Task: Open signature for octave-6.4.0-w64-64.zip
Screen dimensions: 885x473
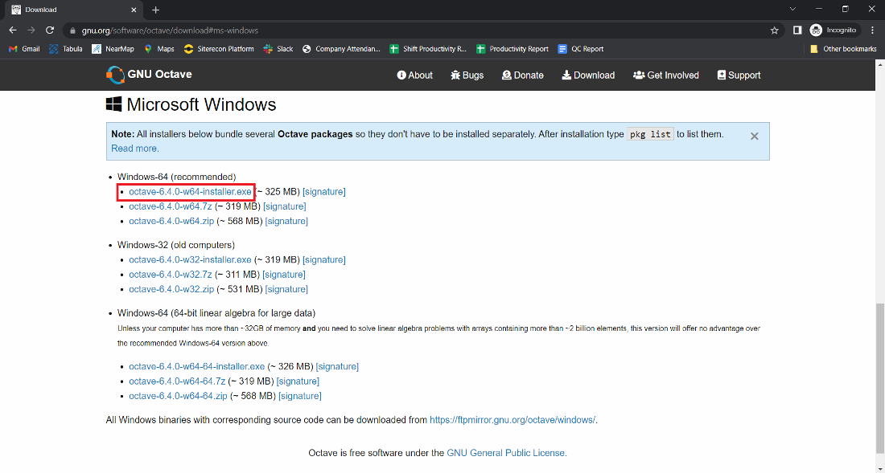Action: [x=300, y=397]
